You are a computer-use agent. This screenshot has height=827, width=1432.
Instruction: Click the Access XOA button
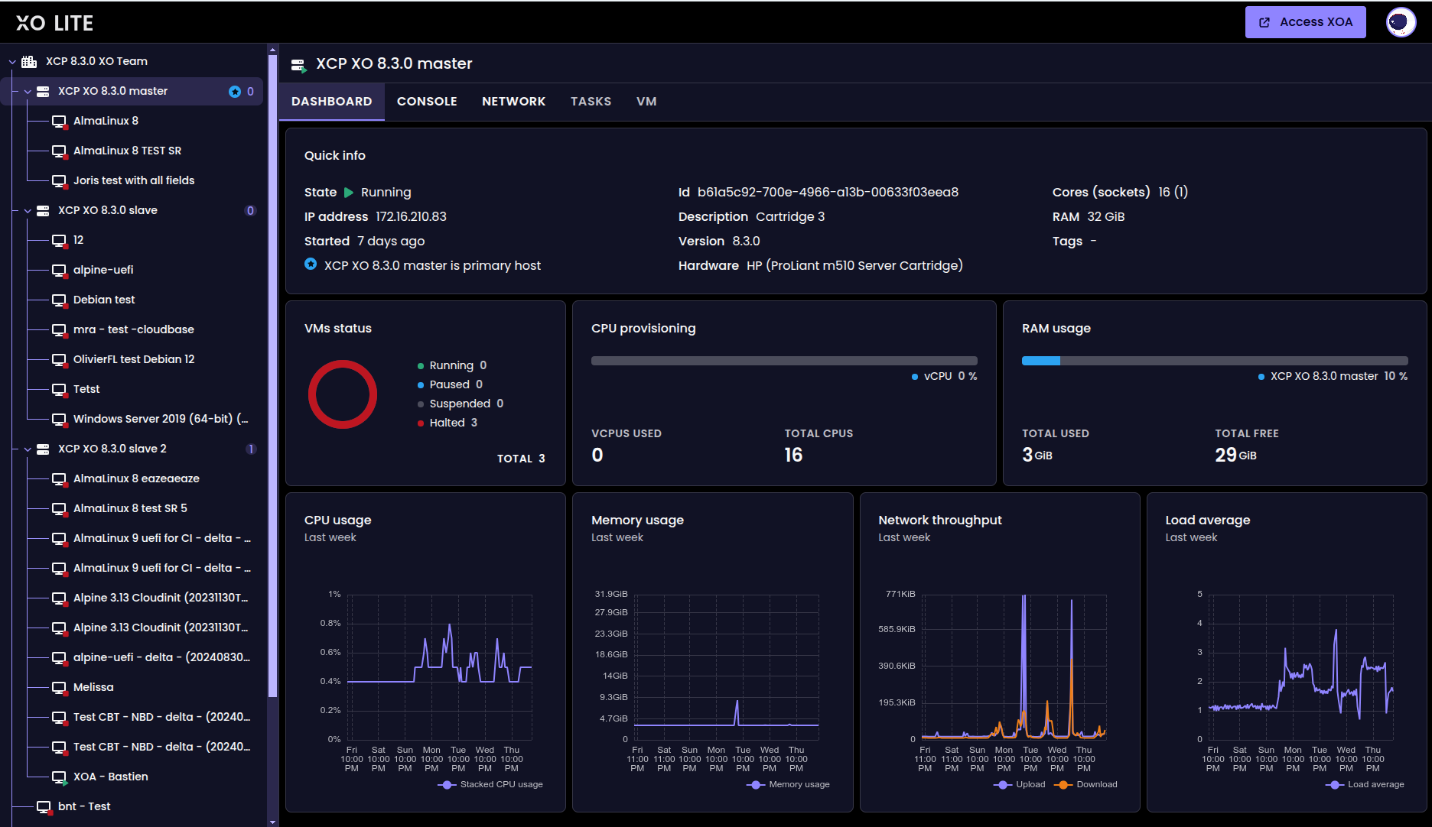[1305, 22]
